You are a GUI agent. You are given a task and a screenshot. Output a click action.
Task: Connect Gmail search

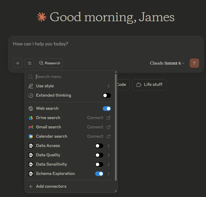[x=95, y=127]
